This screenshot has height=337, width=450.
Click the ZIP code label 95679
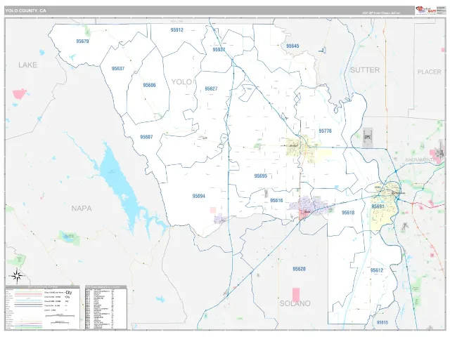coord(82,41)
